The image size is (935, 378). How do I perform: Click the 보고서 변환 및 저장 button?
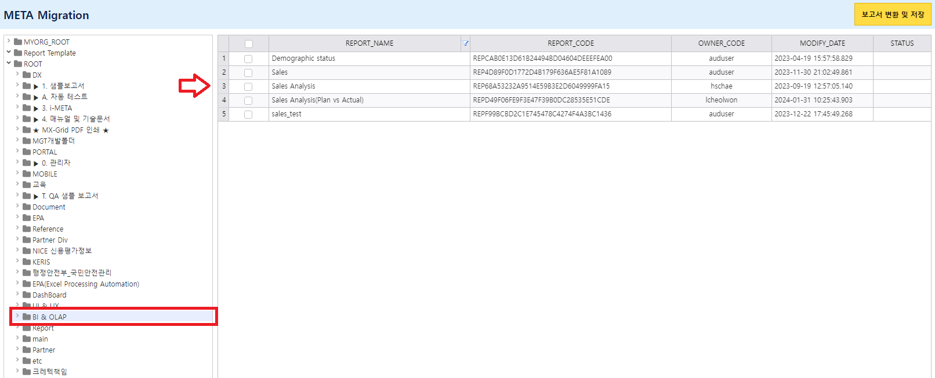892,14
